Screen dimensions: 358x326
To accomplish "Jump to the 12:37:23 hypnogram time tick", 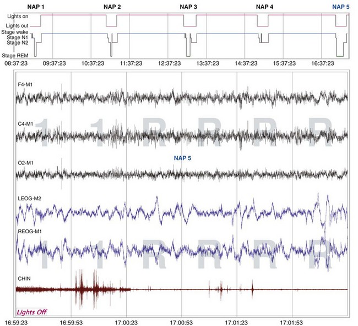I will point(169,63).
